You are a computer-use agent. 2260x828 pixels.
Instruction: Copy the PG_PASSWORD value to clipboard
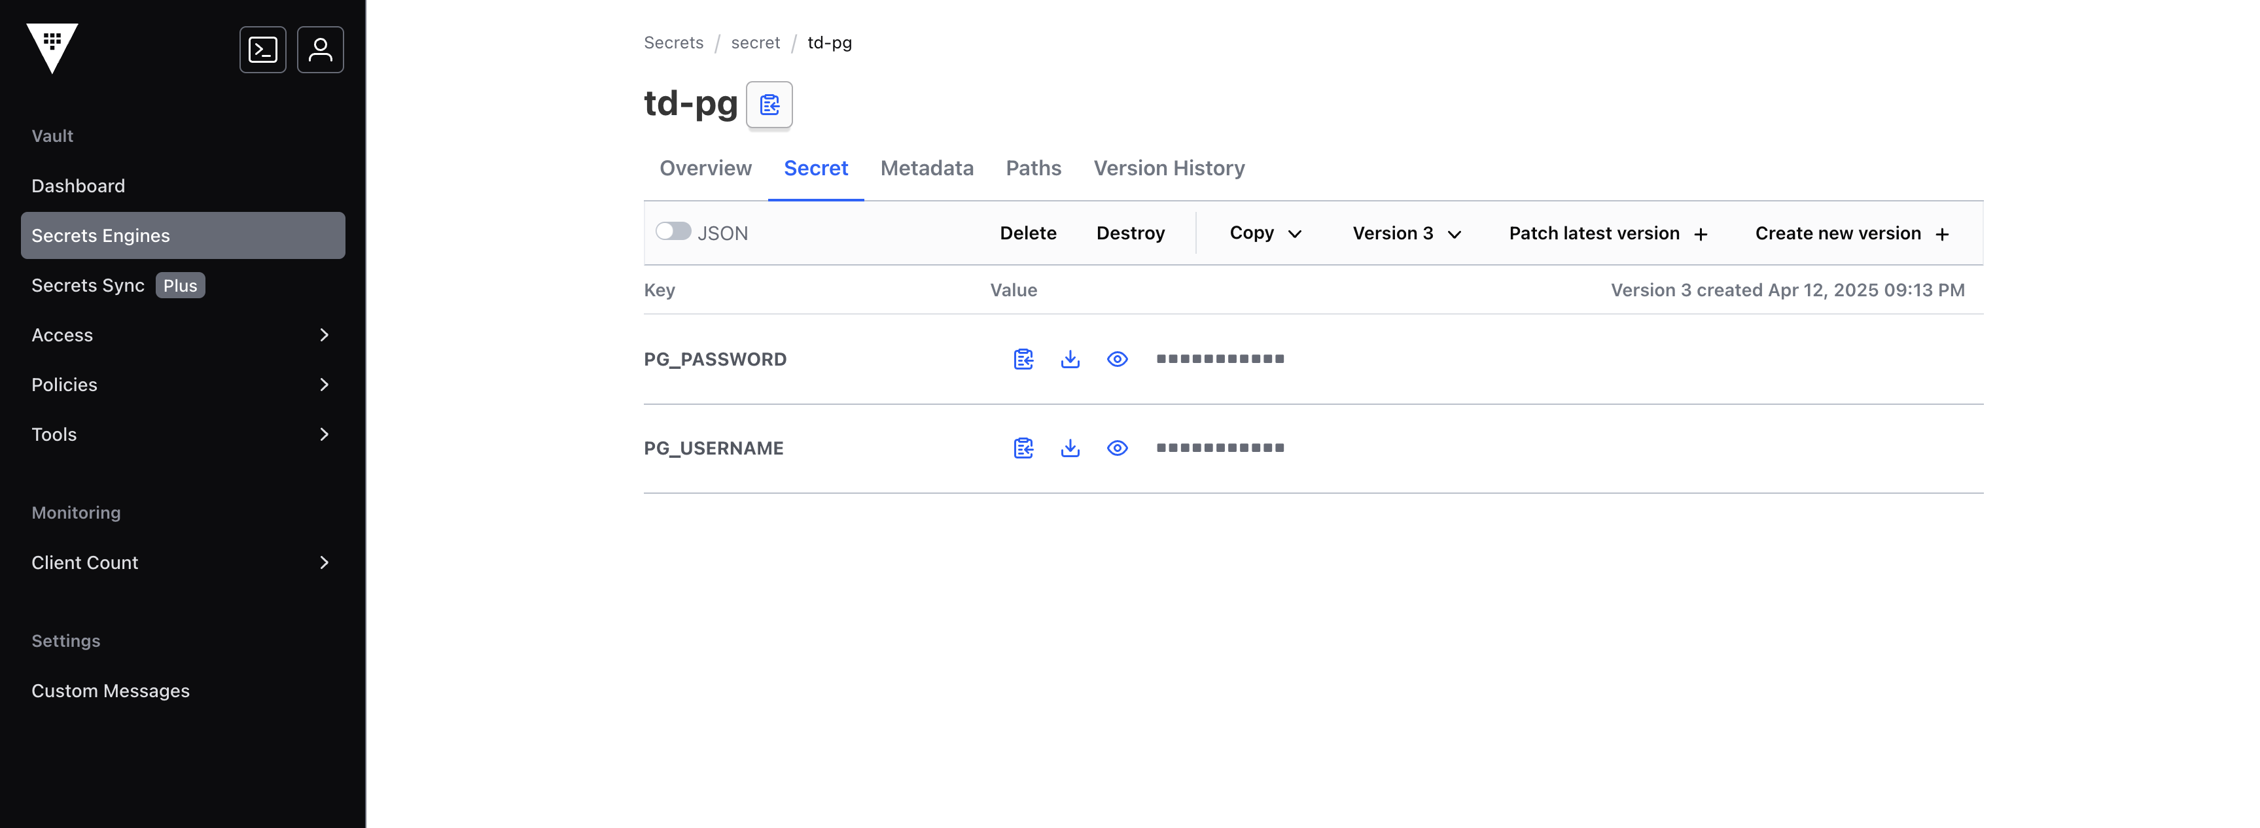(x=1023, y=360)
